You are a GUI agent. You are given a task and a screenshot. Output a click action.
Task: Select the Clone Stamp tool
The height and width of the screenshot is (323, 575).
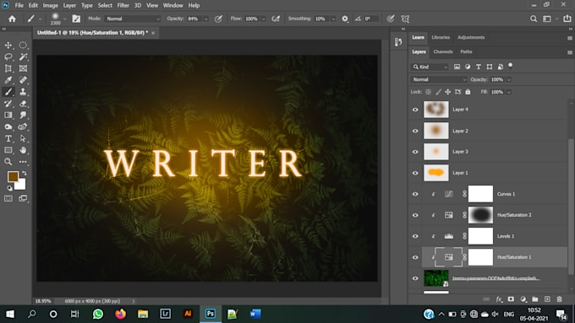pyautogui.click(x=23, y=92)
